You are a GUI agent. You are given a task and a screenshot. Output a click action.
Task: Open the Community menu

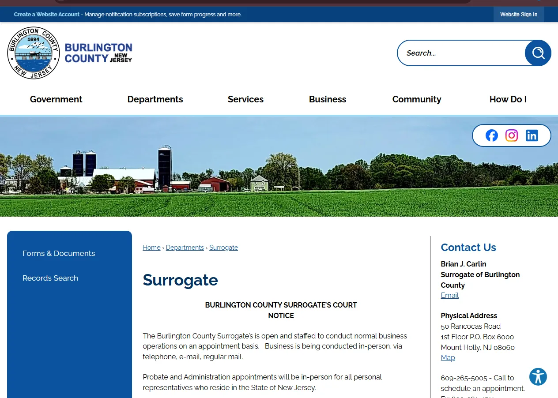(x=417, y=99)
